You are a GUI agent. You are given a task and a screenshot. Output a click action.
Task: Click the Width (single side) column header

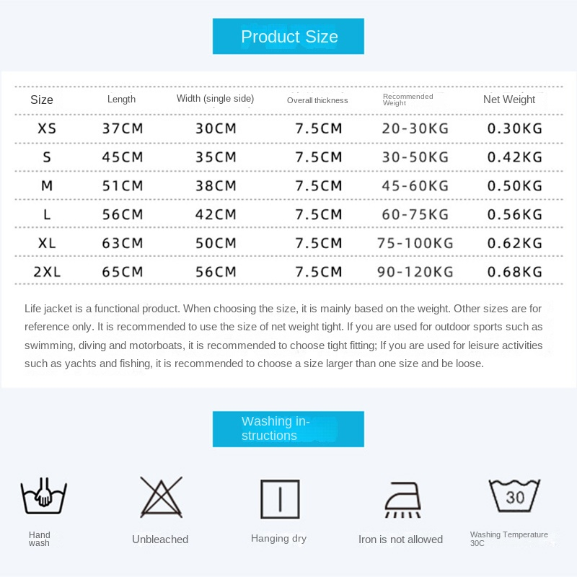215,99
